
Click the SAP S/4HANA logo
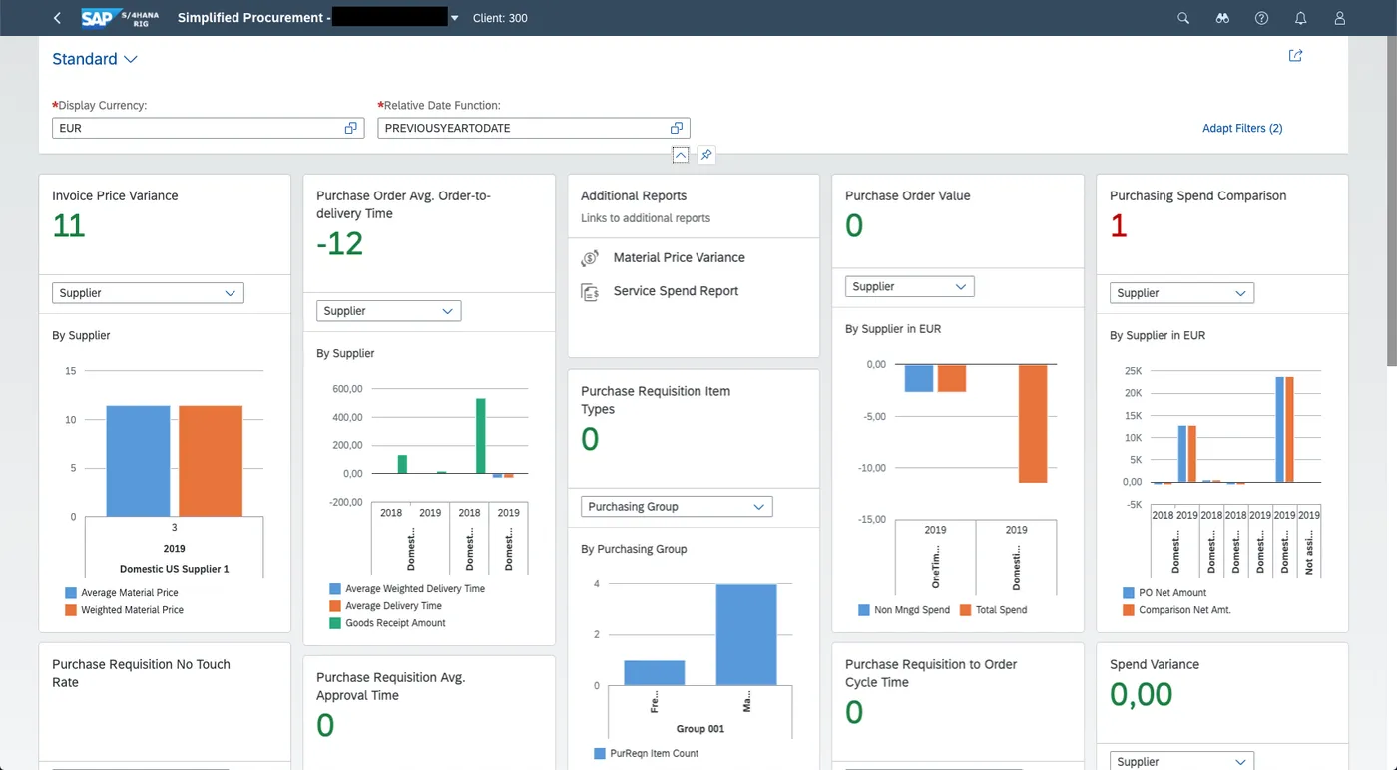pyautogui.click(x=120, y=18)
